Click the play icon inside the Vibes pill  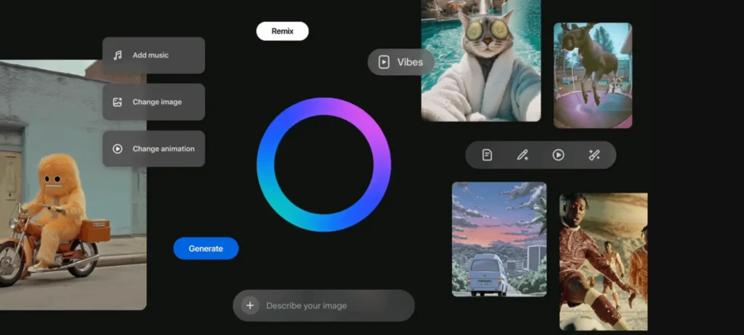pos(384,62)
